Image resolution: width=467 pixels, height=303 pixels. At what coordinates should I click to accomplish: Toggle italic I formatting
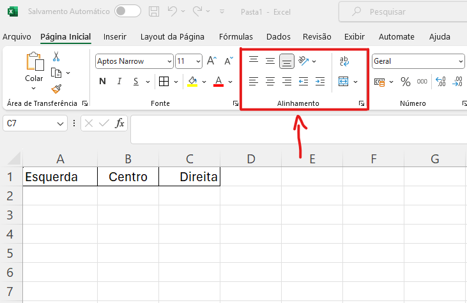[x=119, y=81]
